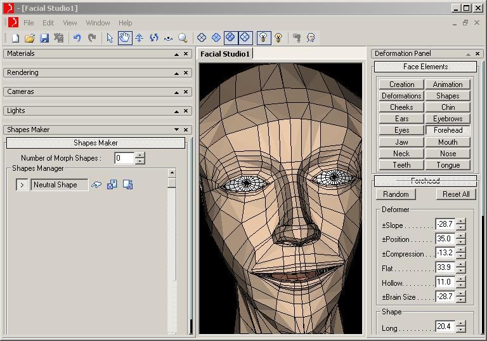487x341 pixels.
Task: Open the Help menu
Action: coord(125,23)
